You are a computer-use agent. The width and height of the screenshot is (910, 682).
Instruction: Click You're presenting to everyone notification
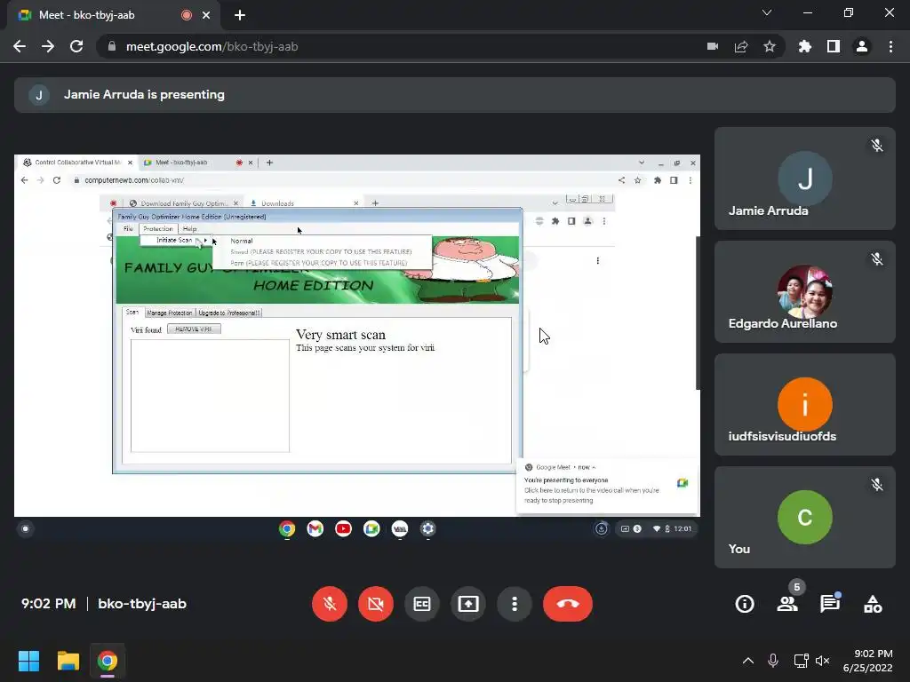[607, 486]
